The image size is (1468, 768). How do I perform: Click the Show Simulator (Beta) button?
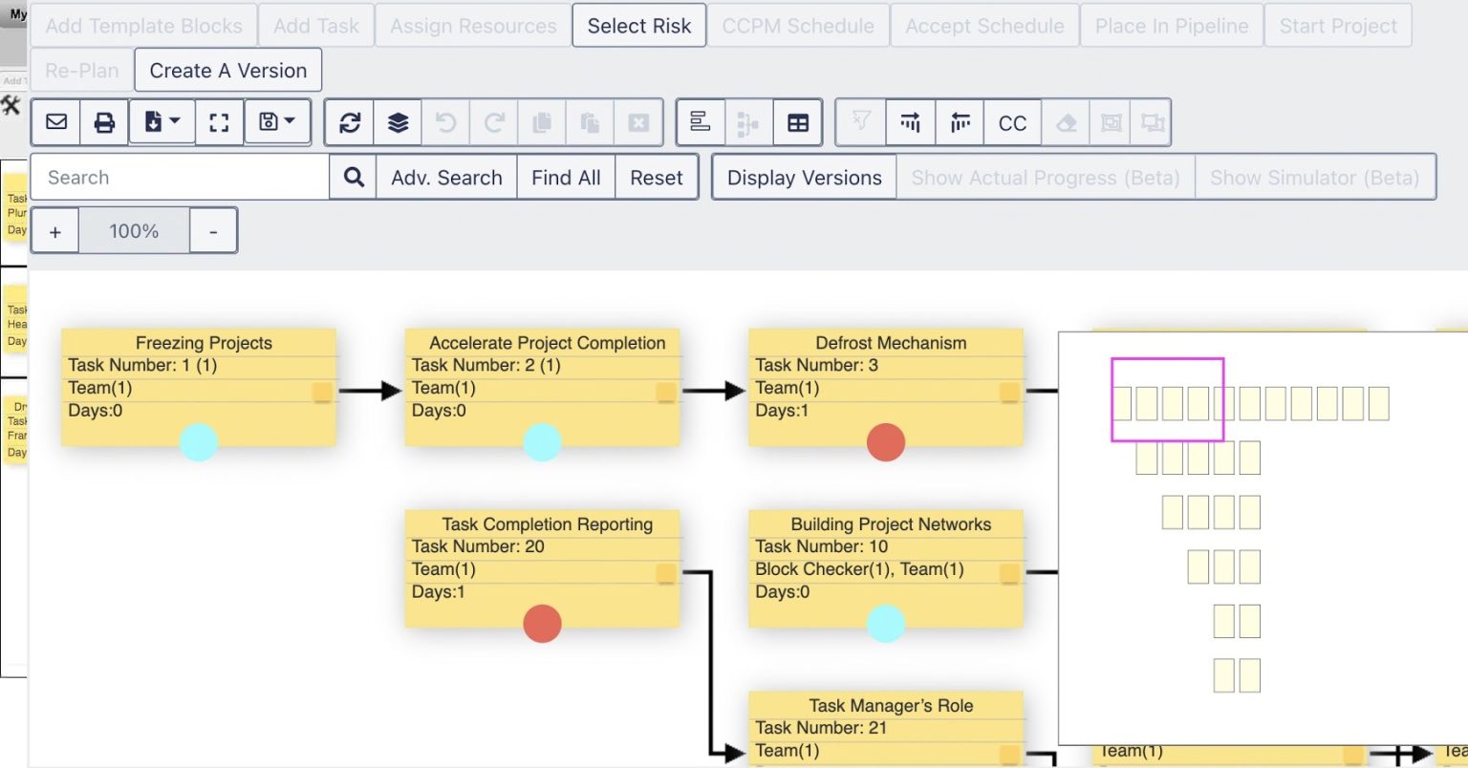pyautogui.click(x=1314, y=178)
